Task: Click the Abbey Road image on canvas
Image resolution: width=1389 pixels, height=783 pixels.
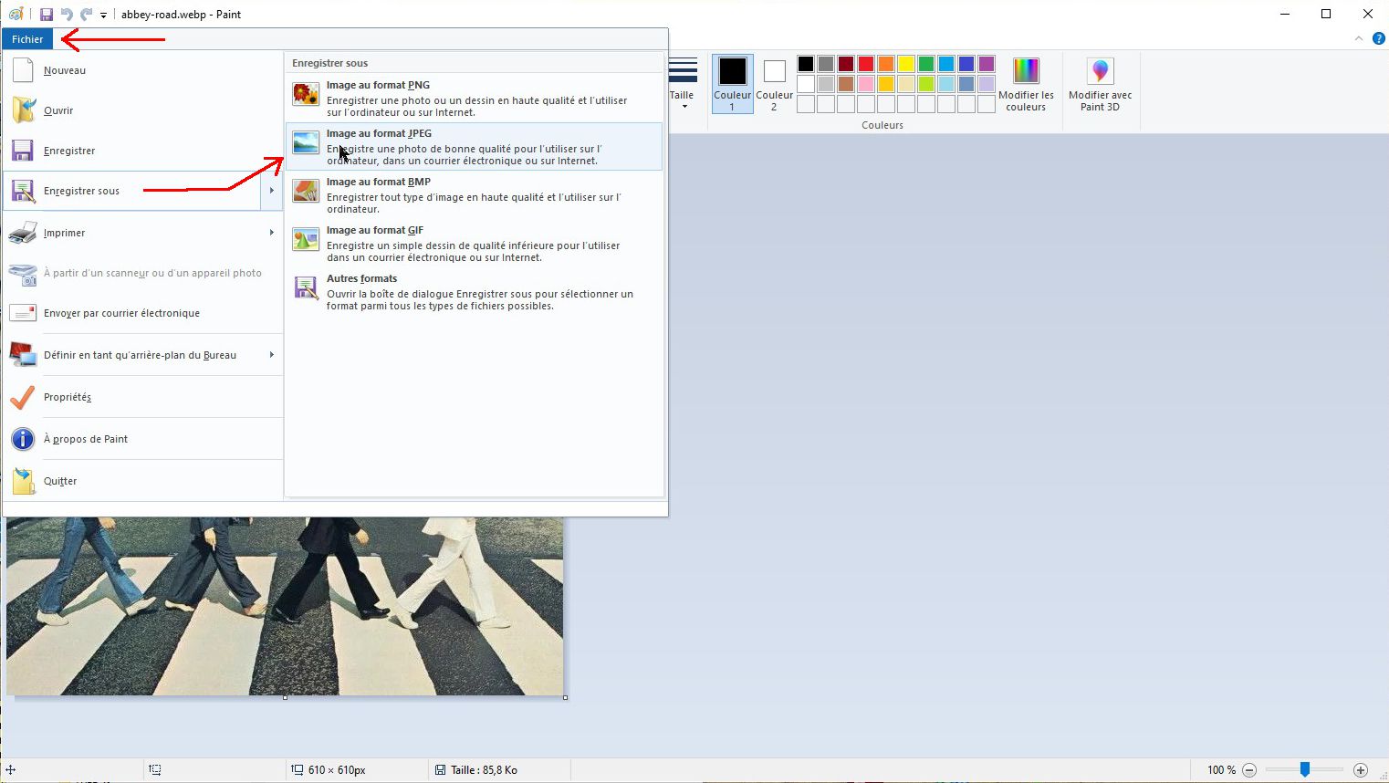Action: tap(285, 606)
